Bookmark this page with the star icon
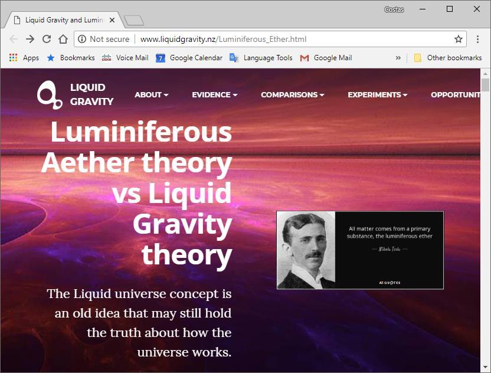Image resolution: width=491 pixels, height=373 pixels. click(459, 39)
